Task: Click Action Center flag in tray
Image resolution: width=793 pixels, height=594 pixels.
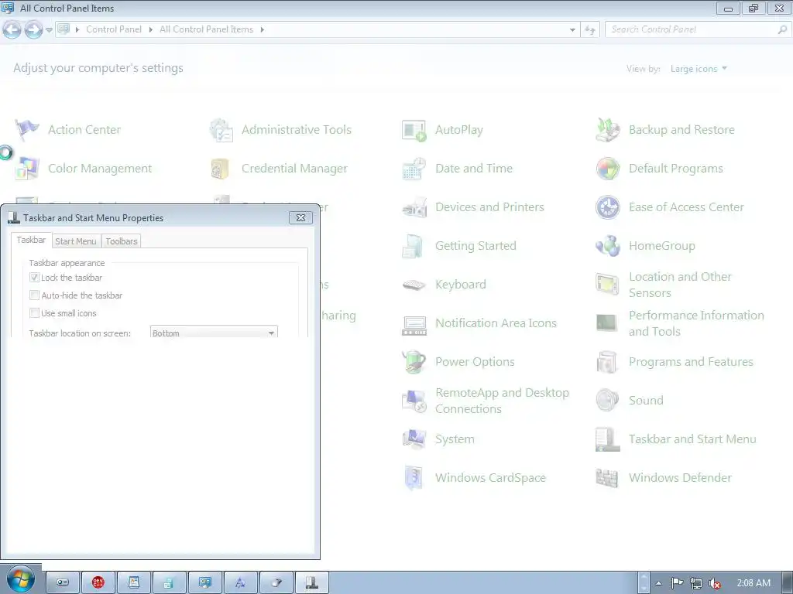Action: (677, 583)
